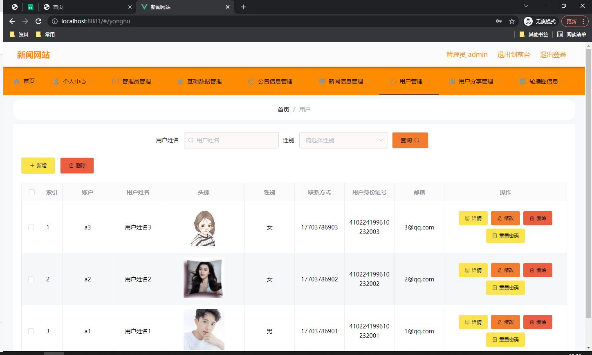Click the password key icon in the address bar
Screen dimensions: 592x355
coord(498,21)
